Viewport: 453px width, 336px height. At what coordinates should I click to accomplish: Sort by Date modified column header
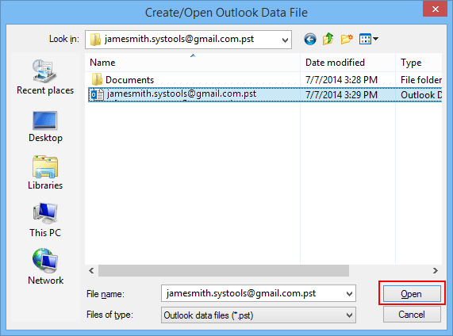tap(347, 63)
